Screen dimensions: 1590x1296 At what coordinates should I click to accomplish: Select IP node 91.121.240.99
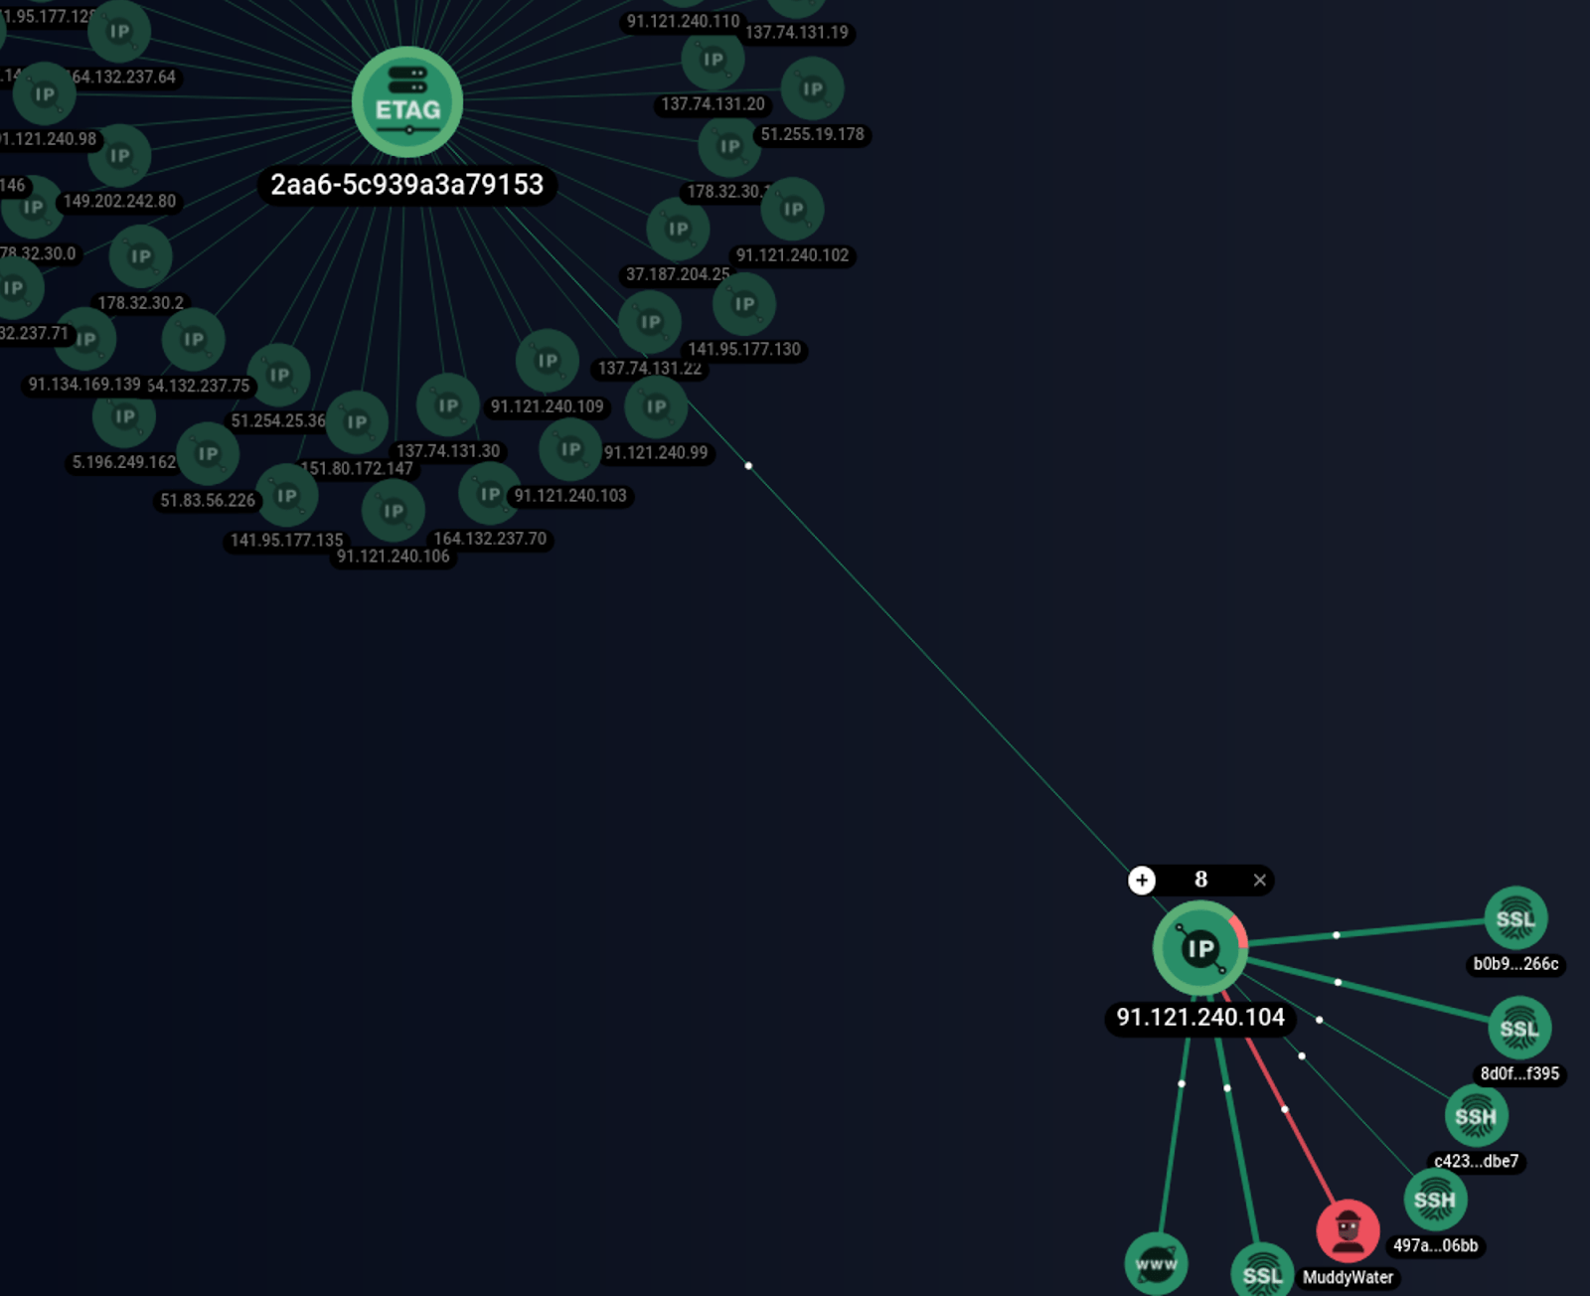click(656, 406)
